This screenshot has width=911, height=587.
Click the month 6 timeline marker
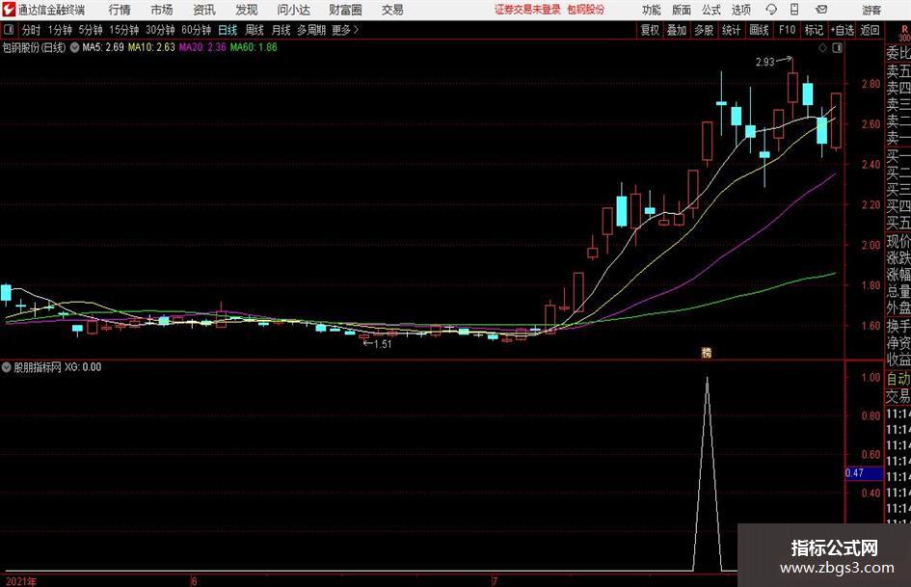pos(194,581)
